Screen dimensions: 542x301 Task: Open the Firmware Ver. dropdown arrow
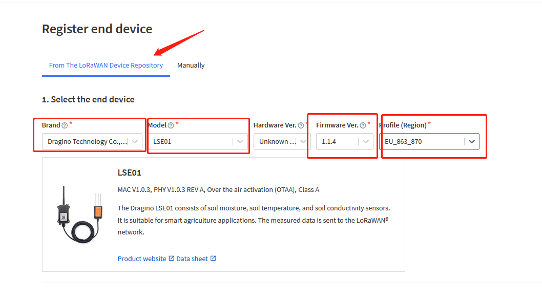point(366,141)
